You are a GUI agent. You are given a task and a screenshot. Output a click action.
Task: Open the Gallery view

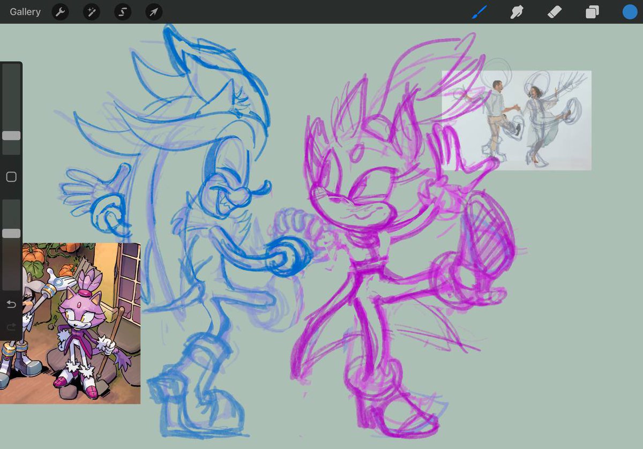click(x=25, y=12)
